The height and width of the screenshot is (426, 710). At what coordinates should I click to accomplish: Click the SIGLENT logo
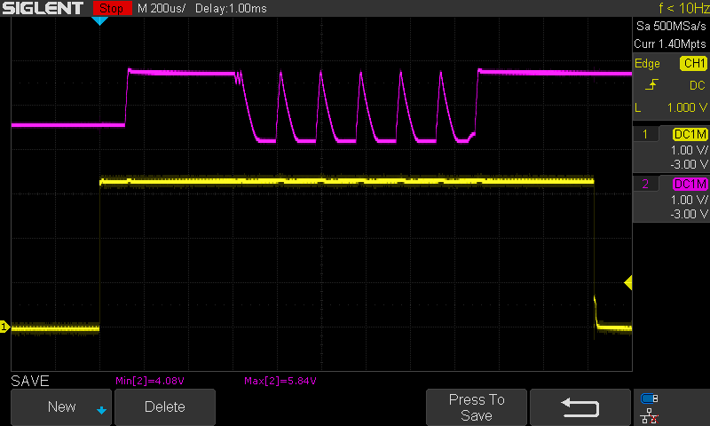(43, 8)
